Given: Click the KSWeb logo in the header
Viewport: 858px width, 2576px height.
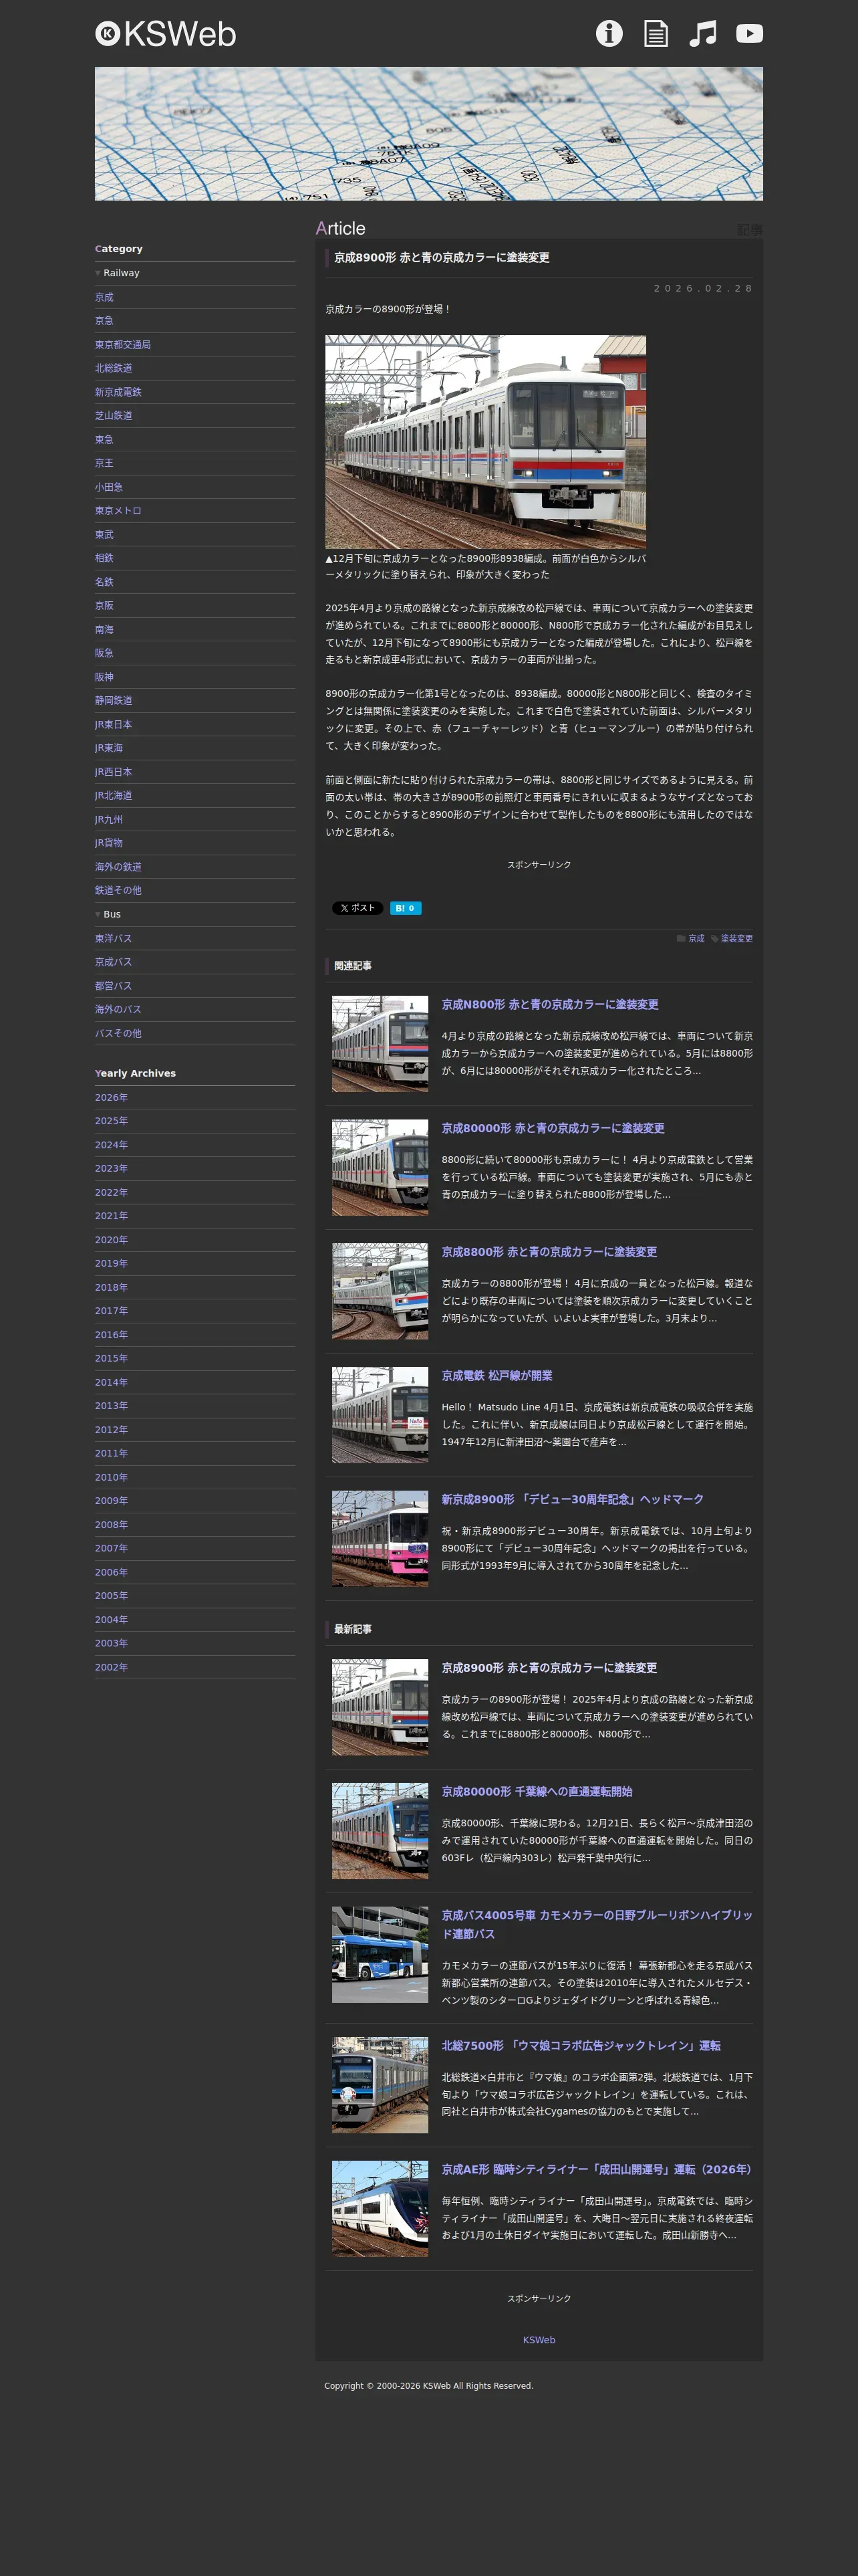Looking at the screenshot, I should click(x=166, y=34).
